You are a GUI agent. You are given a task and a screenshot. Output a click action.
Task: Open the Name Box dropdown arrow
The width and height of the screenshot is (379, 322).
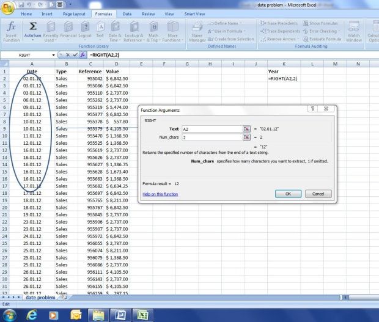tap(53, 55)
